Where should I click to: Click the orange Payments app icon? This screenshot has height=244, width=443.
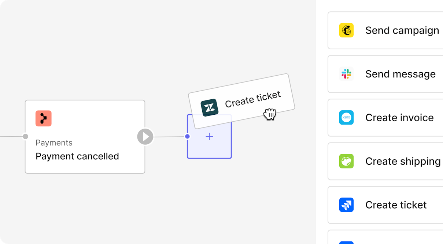(44, 118)
